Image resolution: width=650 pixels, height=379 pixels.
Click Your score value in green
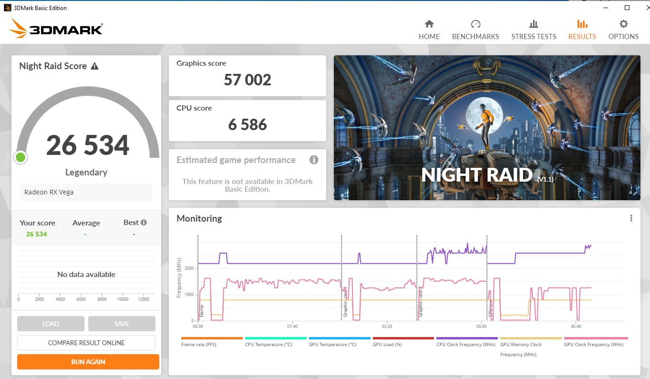(37, 234)
